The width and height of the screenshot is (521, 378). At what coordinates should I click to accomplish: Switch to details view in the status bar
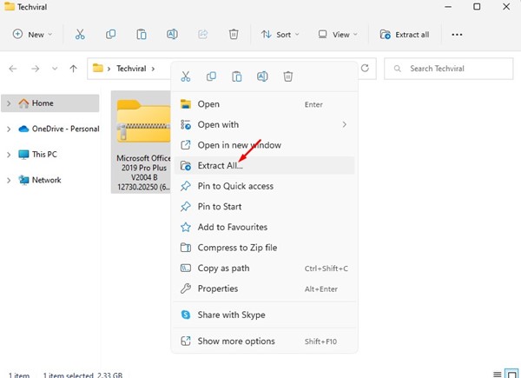(x=497, y=374)
